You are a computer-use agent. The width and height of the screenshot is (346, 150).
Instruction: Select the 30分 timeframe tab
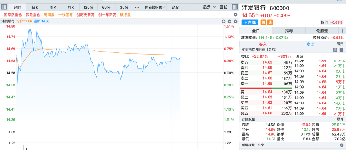(124, 7)
